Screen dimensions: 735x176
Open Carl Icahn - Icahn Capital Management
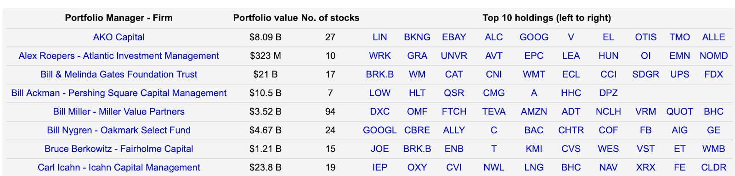(119, 168)
